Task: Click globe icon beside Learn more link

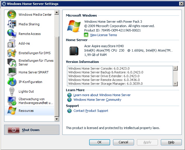Action: click(x=70, y=95)
